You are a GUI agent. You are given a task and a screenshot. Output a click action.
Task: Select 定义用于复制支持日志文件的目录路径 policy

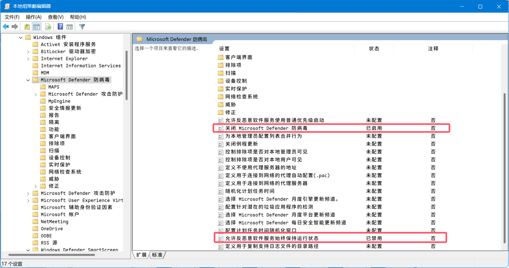[x=272, y=246]
